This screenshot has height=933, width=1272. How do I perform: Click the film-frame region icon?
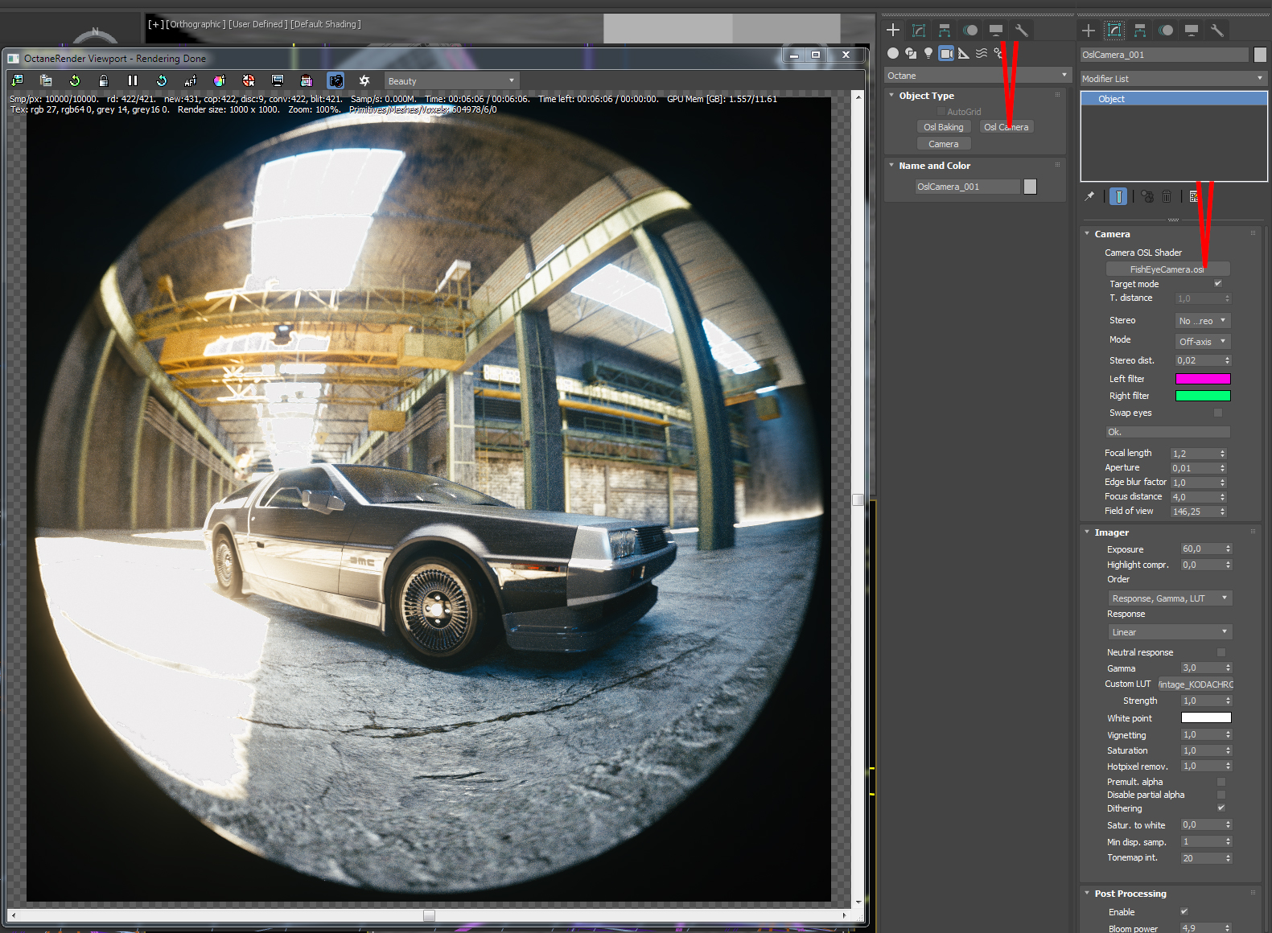pyautogui.click(x=307, y=80)
